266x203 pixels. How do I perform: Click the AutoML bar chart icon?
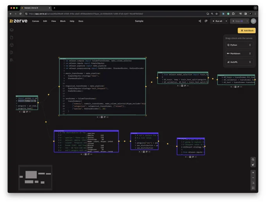tap(228, 62)
